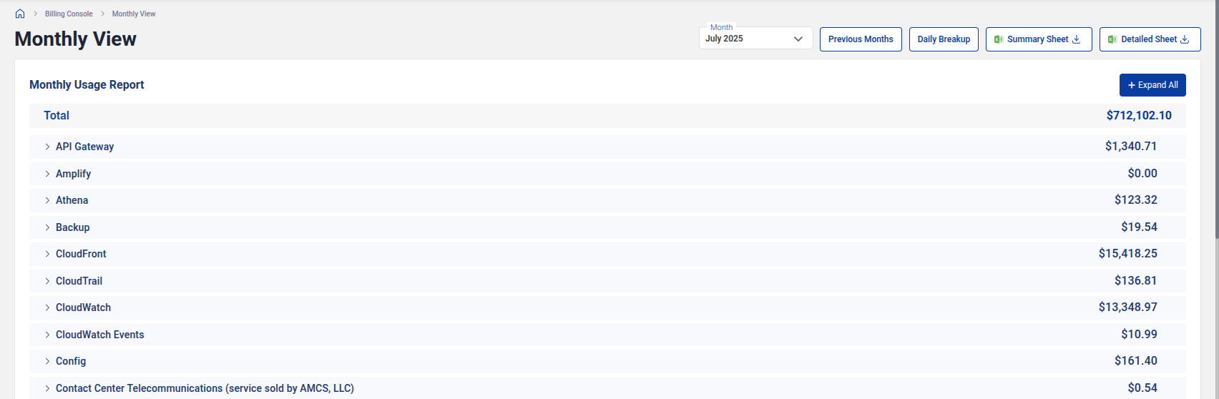The image size is (1219, 399).
Task: Expand the CloudFront row
Action: click(47, 254)
